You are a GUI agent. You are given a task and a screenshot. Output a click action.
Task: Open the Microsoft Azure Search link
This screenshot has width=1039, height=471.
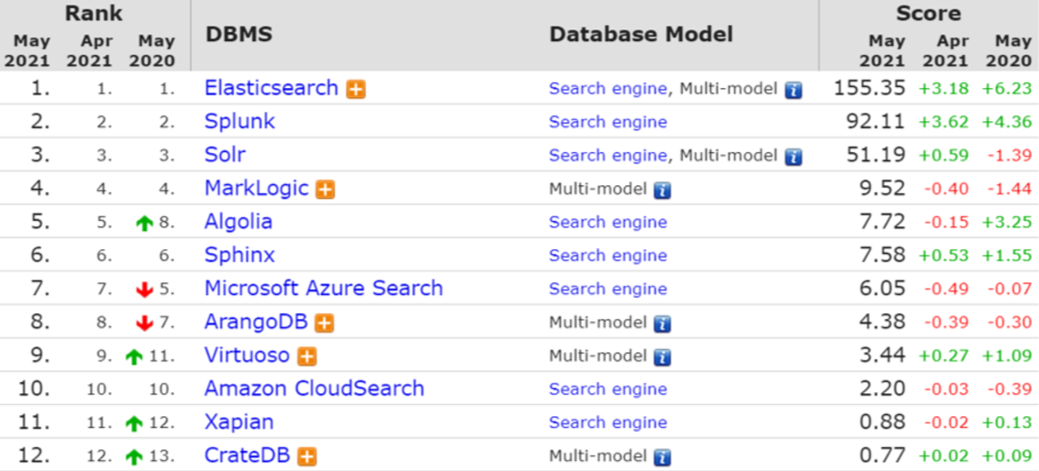pos(323,289)
